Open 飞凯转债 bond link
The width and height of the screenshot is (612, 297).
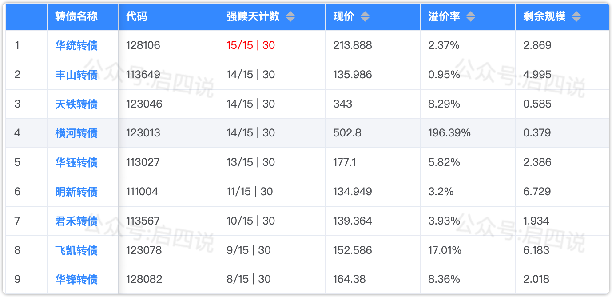point(76,250)
